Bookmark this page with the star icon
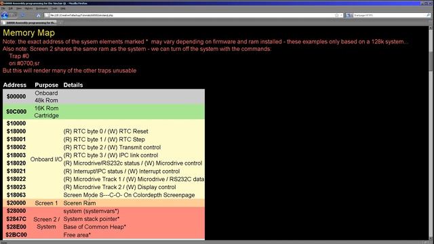This screenshot has height=244, width=434. pyautogui.click(x=336, y=15)
